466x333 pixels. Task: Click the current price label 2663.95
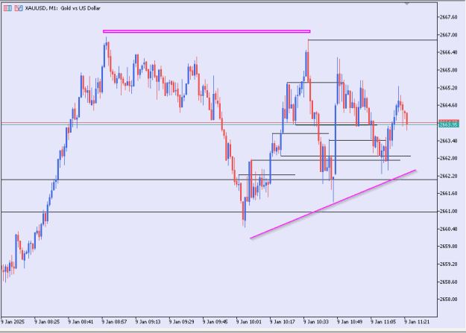click(x=449, y=124)
